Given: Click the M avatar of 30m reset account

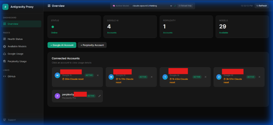Looking at the screenshot, I should [57, 75].
